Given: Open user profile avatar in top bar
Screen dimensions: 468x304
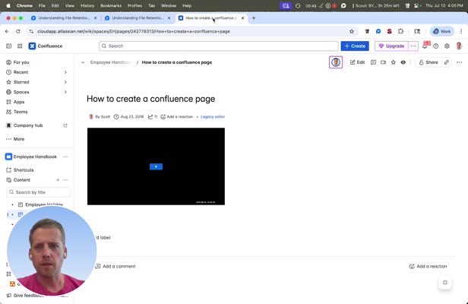Looking at the screenshot, I should click(x=459, y=46).
